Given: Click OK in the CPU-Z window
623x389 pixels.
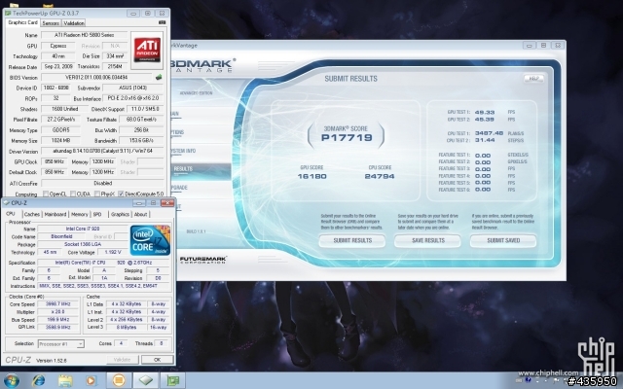Looking at the screenshot, I should (x=158, y=360).
